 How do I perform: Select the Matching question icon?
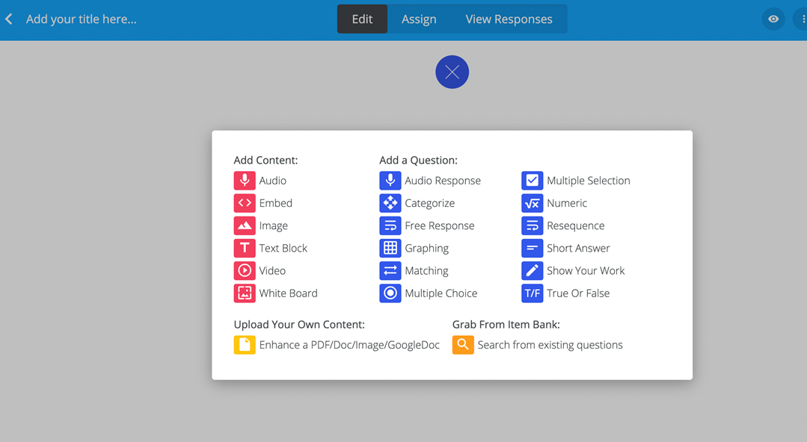click(x=390, y=271)
